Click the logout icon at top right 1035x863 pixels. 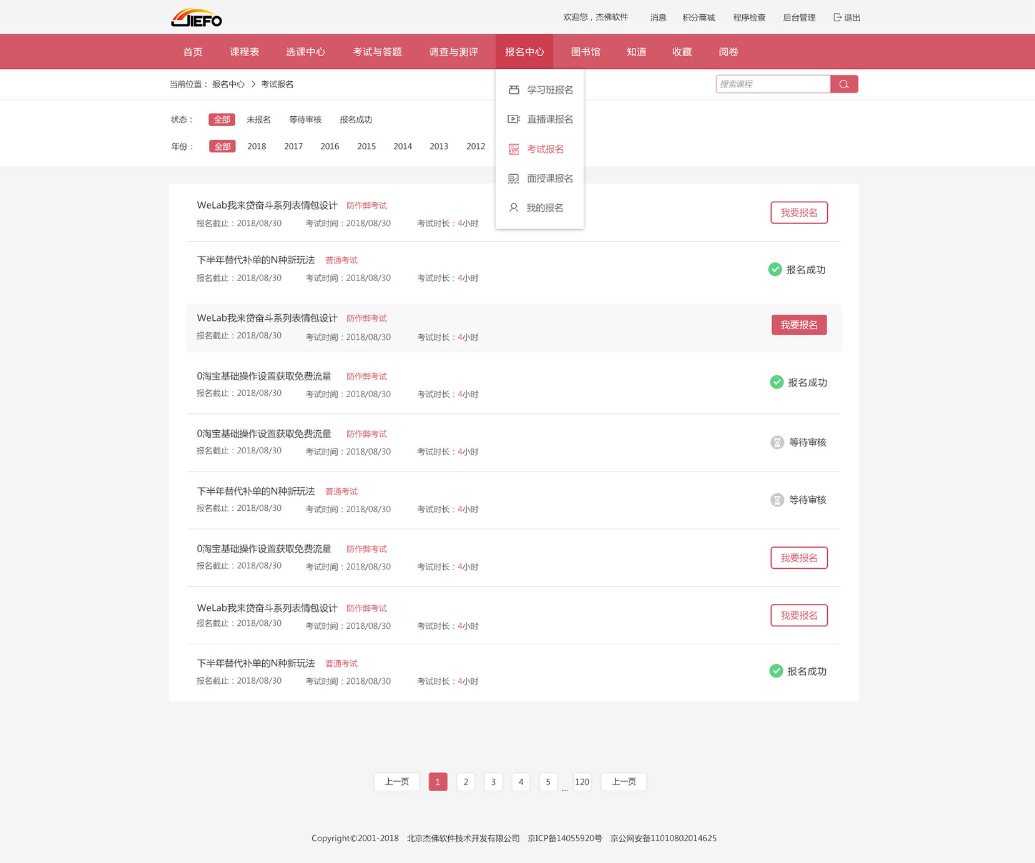838,17
